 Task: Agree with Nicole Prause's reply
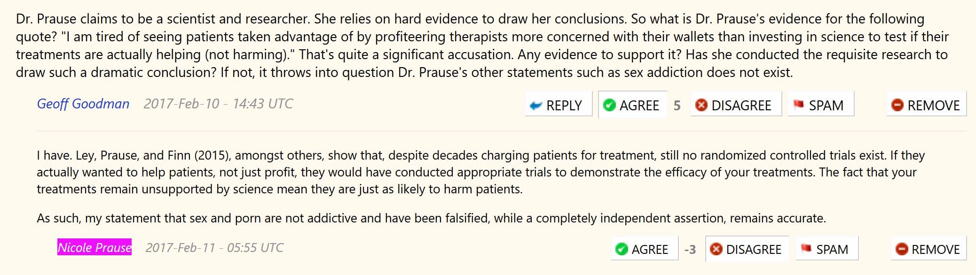tap(645, 249)
